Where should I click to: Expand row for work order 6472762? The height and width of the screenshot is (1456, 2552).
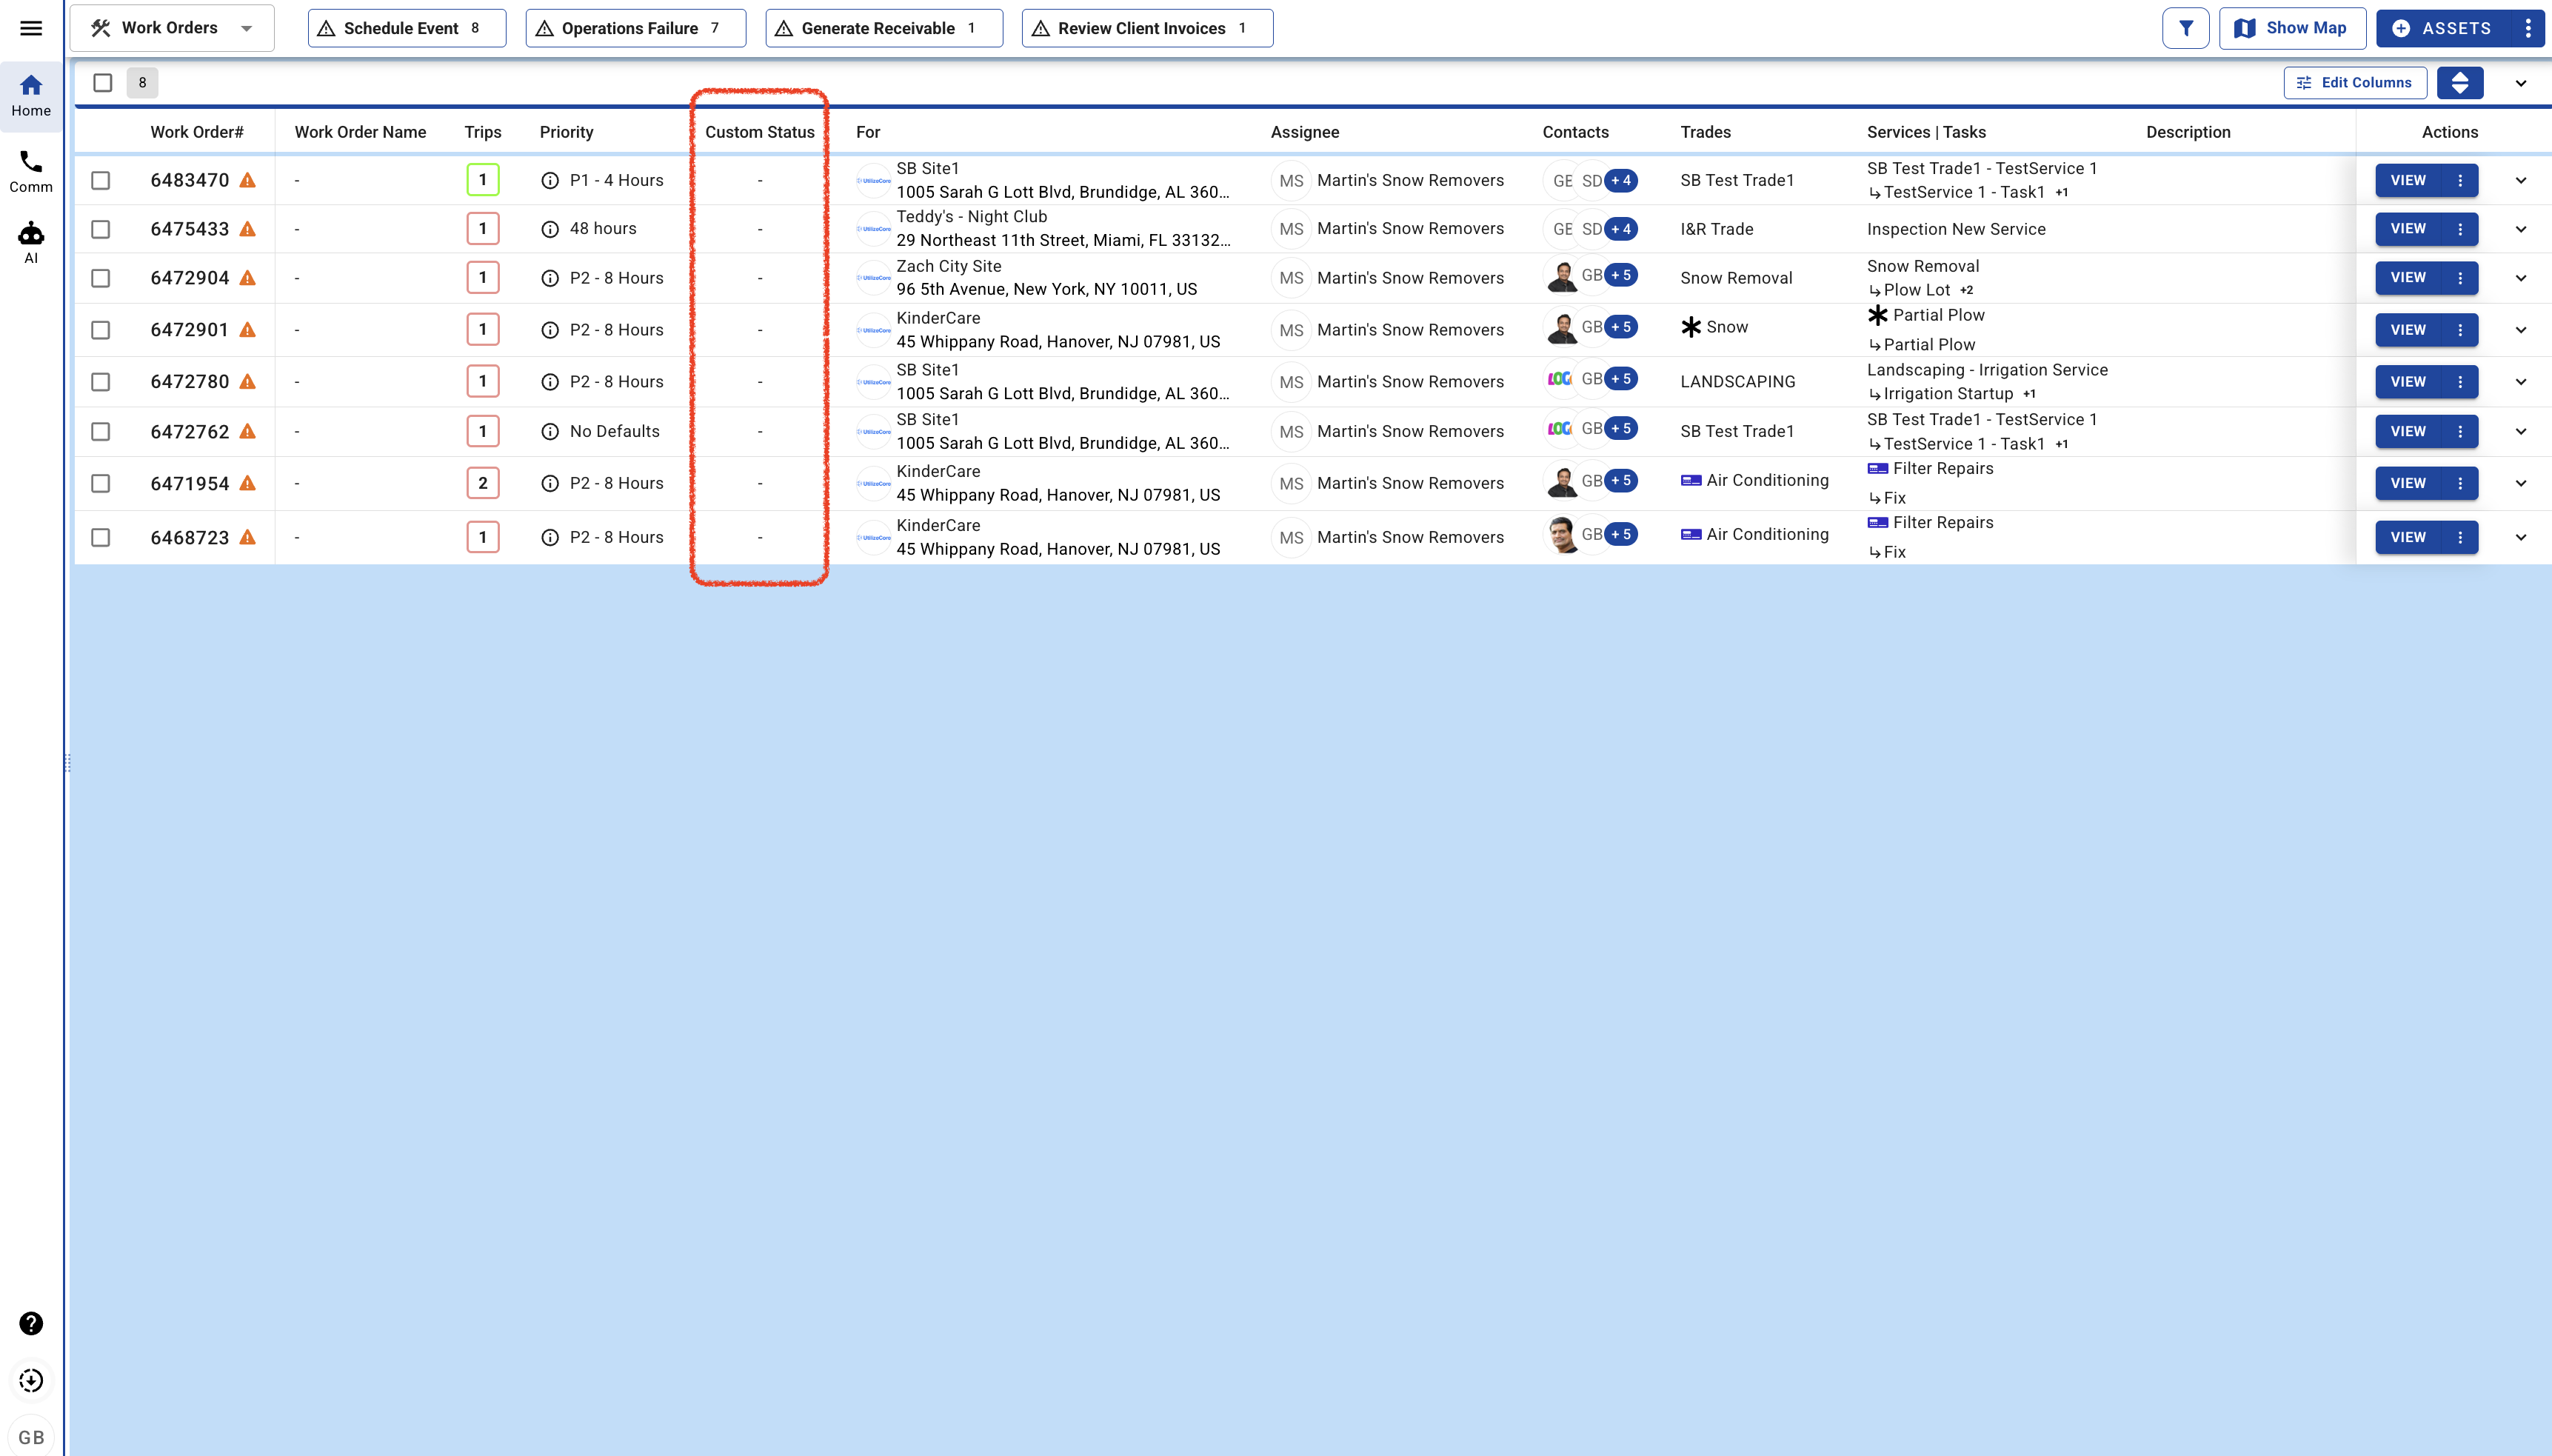(2521, 431)
